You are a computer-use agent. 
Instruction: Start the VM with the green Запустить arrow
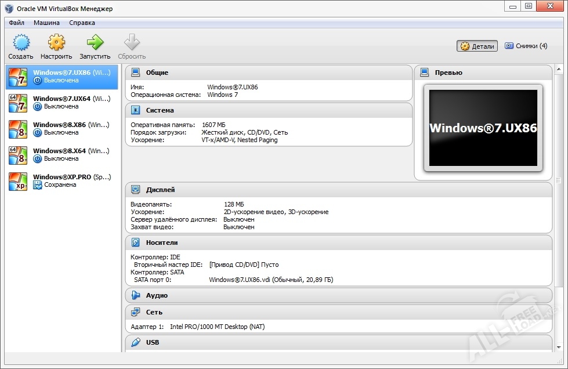tap(95, 43)
